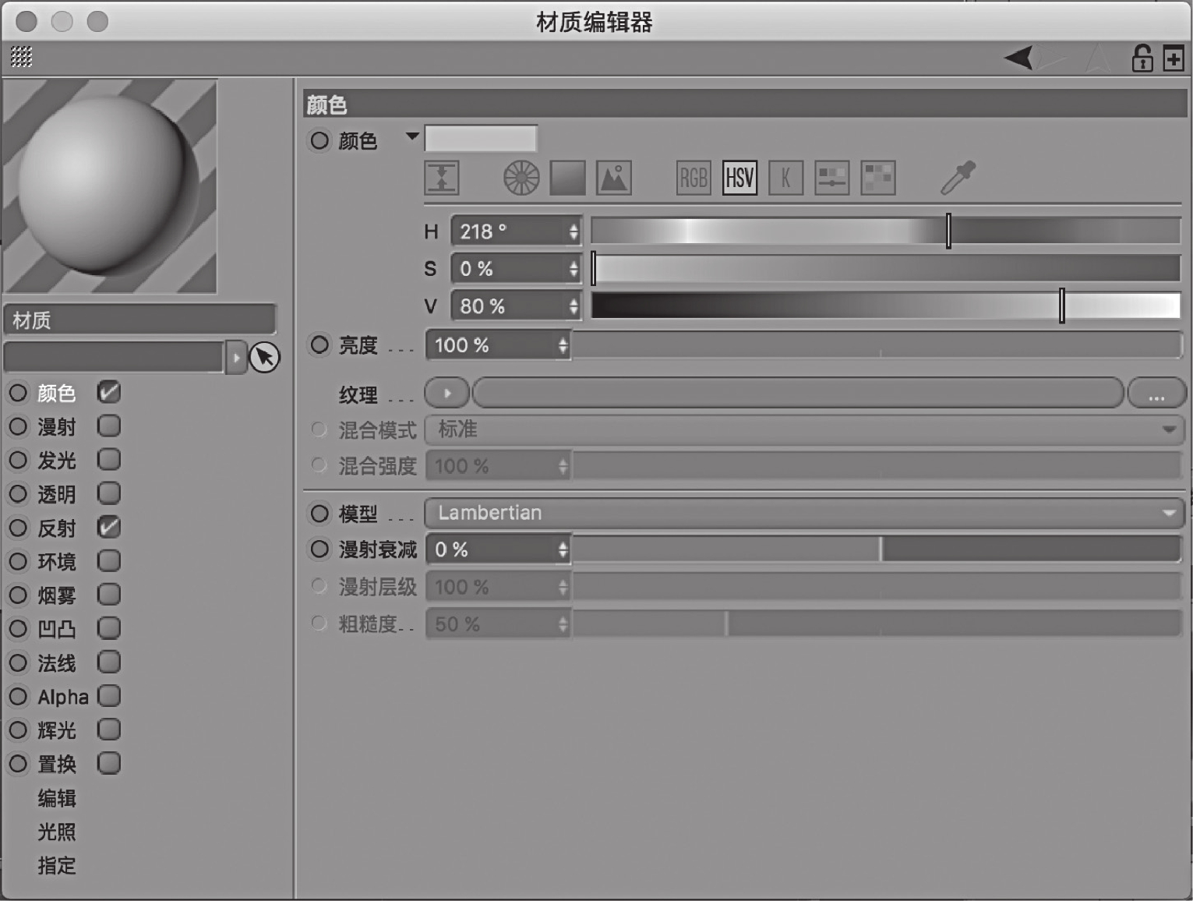Enable the Alpha channel checkbox

109,695
